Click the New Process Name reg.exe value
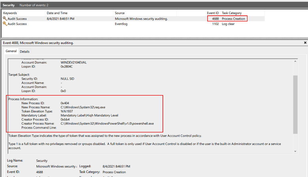 tap(83, 107)
